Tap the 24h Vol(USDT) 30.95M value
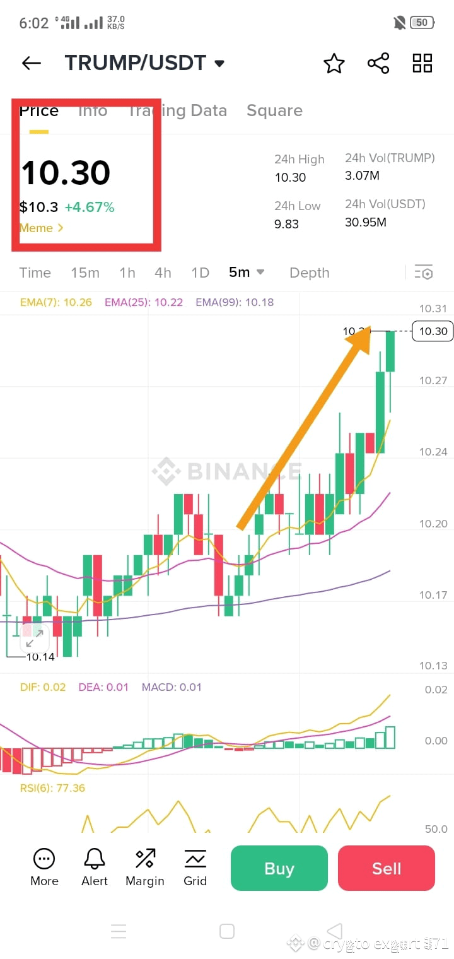This screenshot has width=454, height=959. point(366,222)
